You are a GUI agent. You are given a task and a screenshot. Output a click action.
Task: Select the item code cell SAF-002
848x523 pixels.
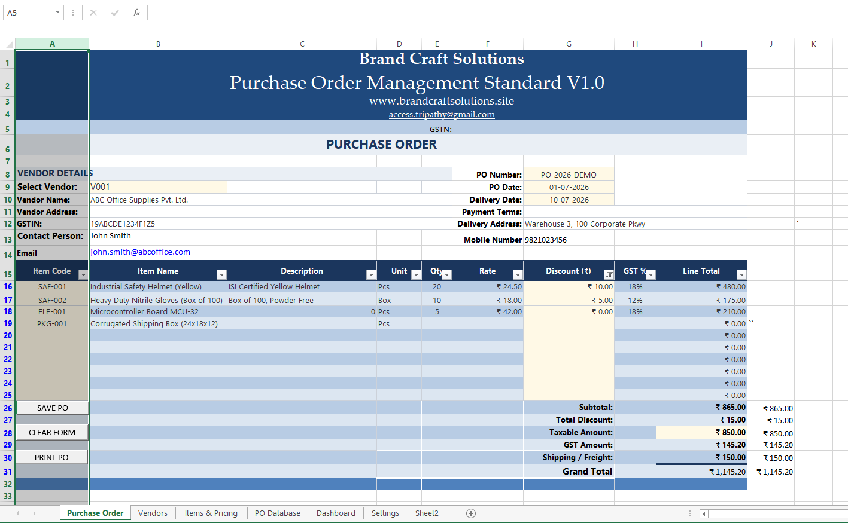click(52, 300)
